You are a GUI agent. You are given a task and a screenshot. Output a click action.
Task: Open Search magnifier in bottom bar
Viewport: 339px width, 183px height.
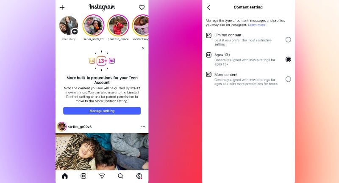(121, 176)
